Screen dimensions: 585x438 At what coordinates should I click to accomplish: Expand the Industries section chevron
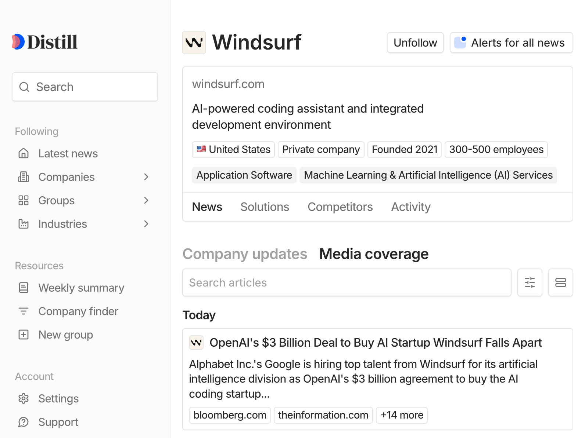click(146, 224)
